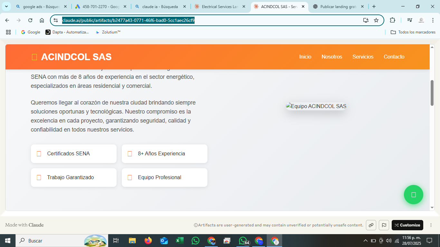Show hidden system tray icons

(x=366, y=241)
